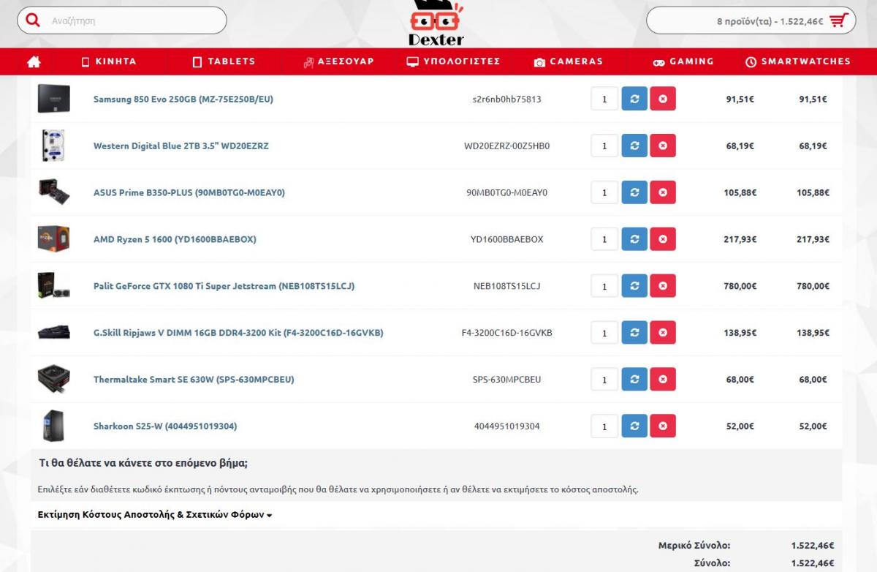Refresh quantity for AMD Ryzen 5 1600
The height and width of the screenshot is (572, 877).
(634, 239)
